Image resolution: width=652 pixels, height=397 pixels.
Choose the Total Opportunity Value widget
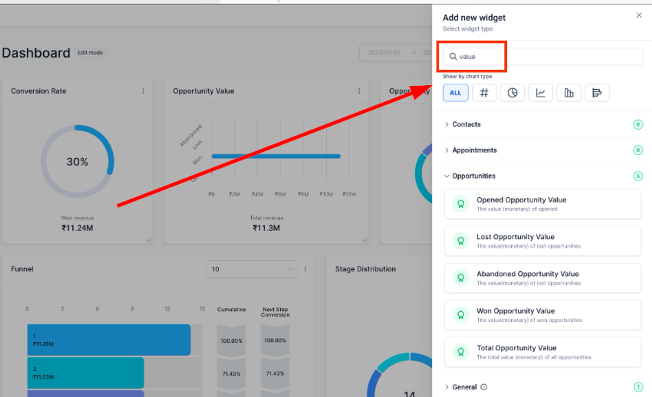[543, 352]
